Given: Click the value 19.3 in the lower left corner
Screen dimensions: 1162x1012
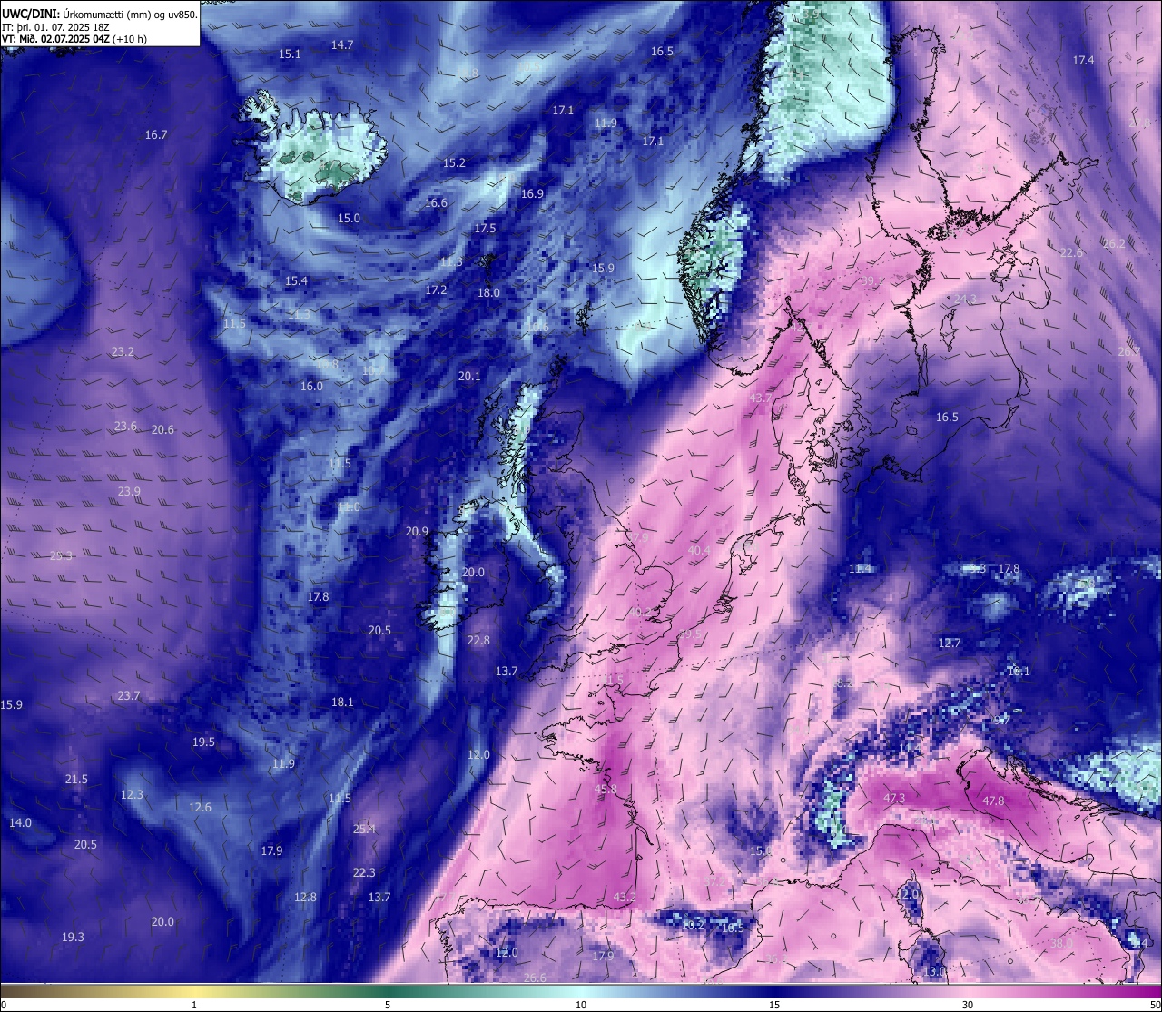Looking at the screenshot, I should (73, 938).
